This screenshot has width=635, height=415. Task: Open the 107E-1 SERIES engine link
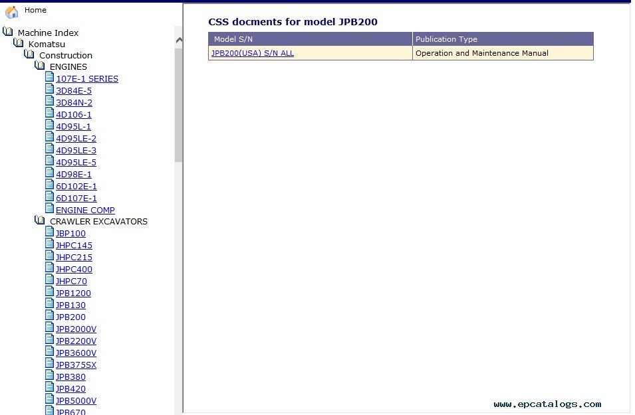87,79
